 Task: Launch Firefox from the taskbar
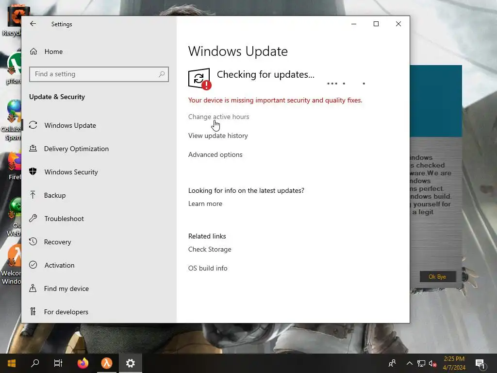point(83,363)
